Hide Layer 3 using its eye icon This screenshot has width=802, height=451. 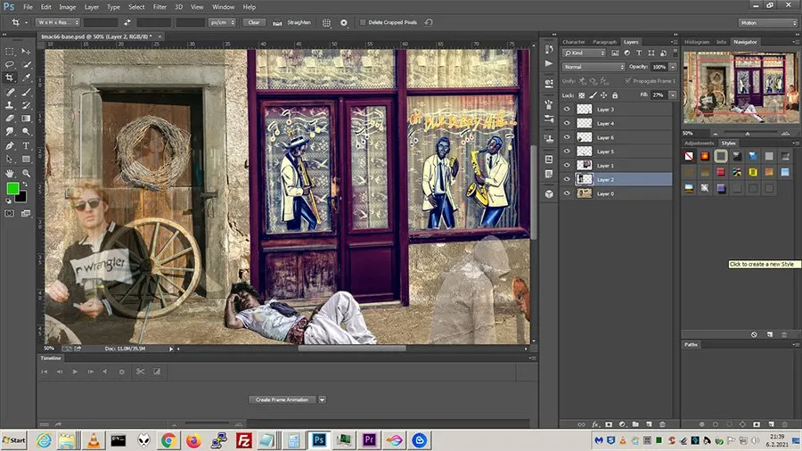point(567,109)
